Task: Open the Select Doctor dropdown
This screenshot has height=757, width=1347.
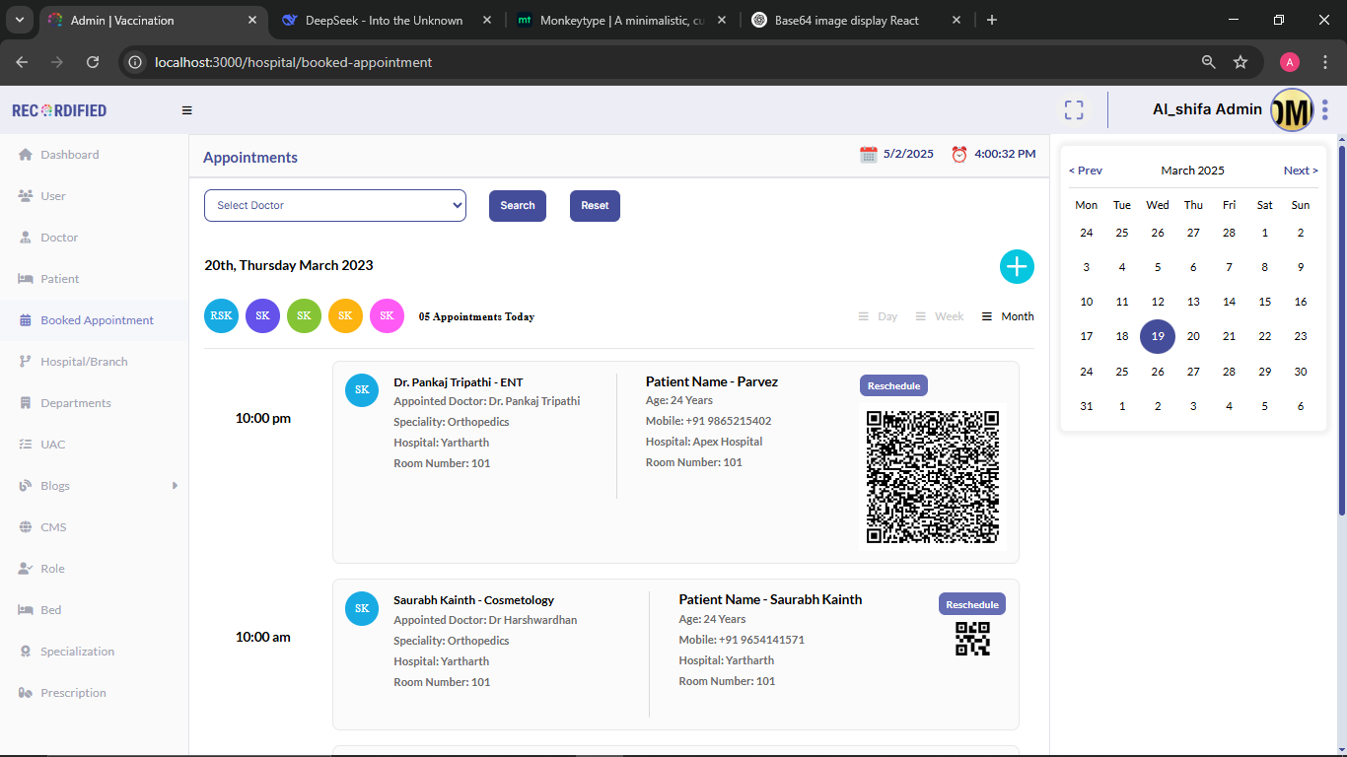Action: tap(335, 205)
